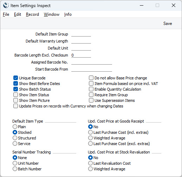This screenshot has width=182, height=177.
Task: Choose Service radio button
Action: tap(15, 144)
